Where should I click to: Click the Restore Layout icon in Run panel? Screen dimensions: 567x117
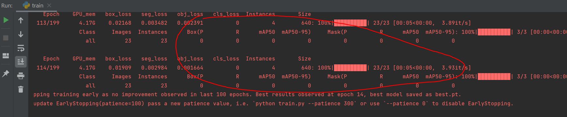(6, 56)
